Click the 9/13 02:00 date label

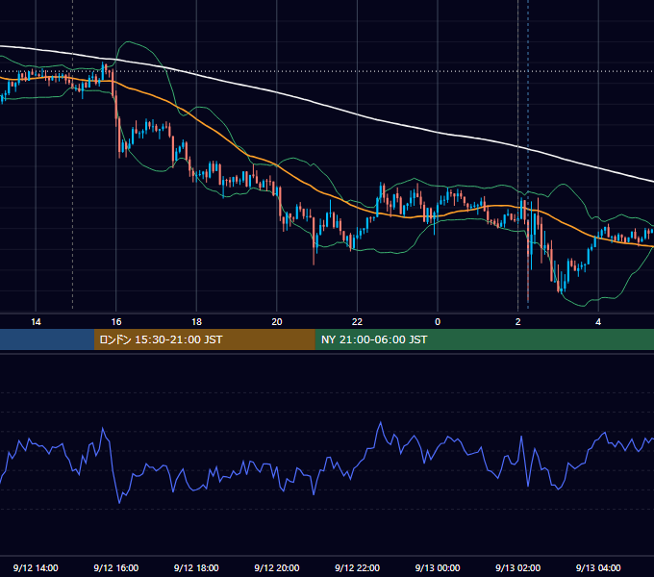coord(518,567)
